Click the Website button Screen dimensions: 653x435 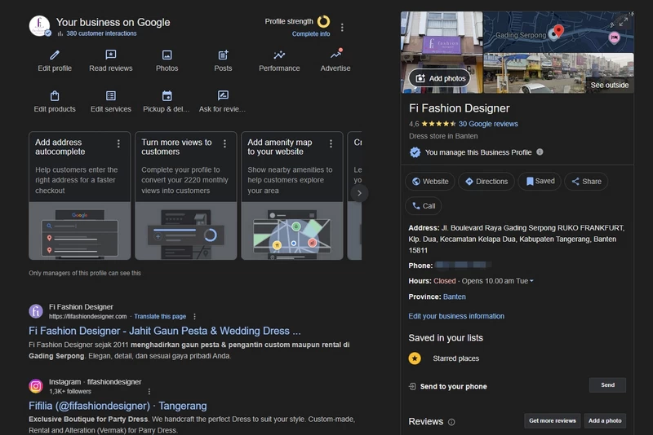tap(430, 182)
